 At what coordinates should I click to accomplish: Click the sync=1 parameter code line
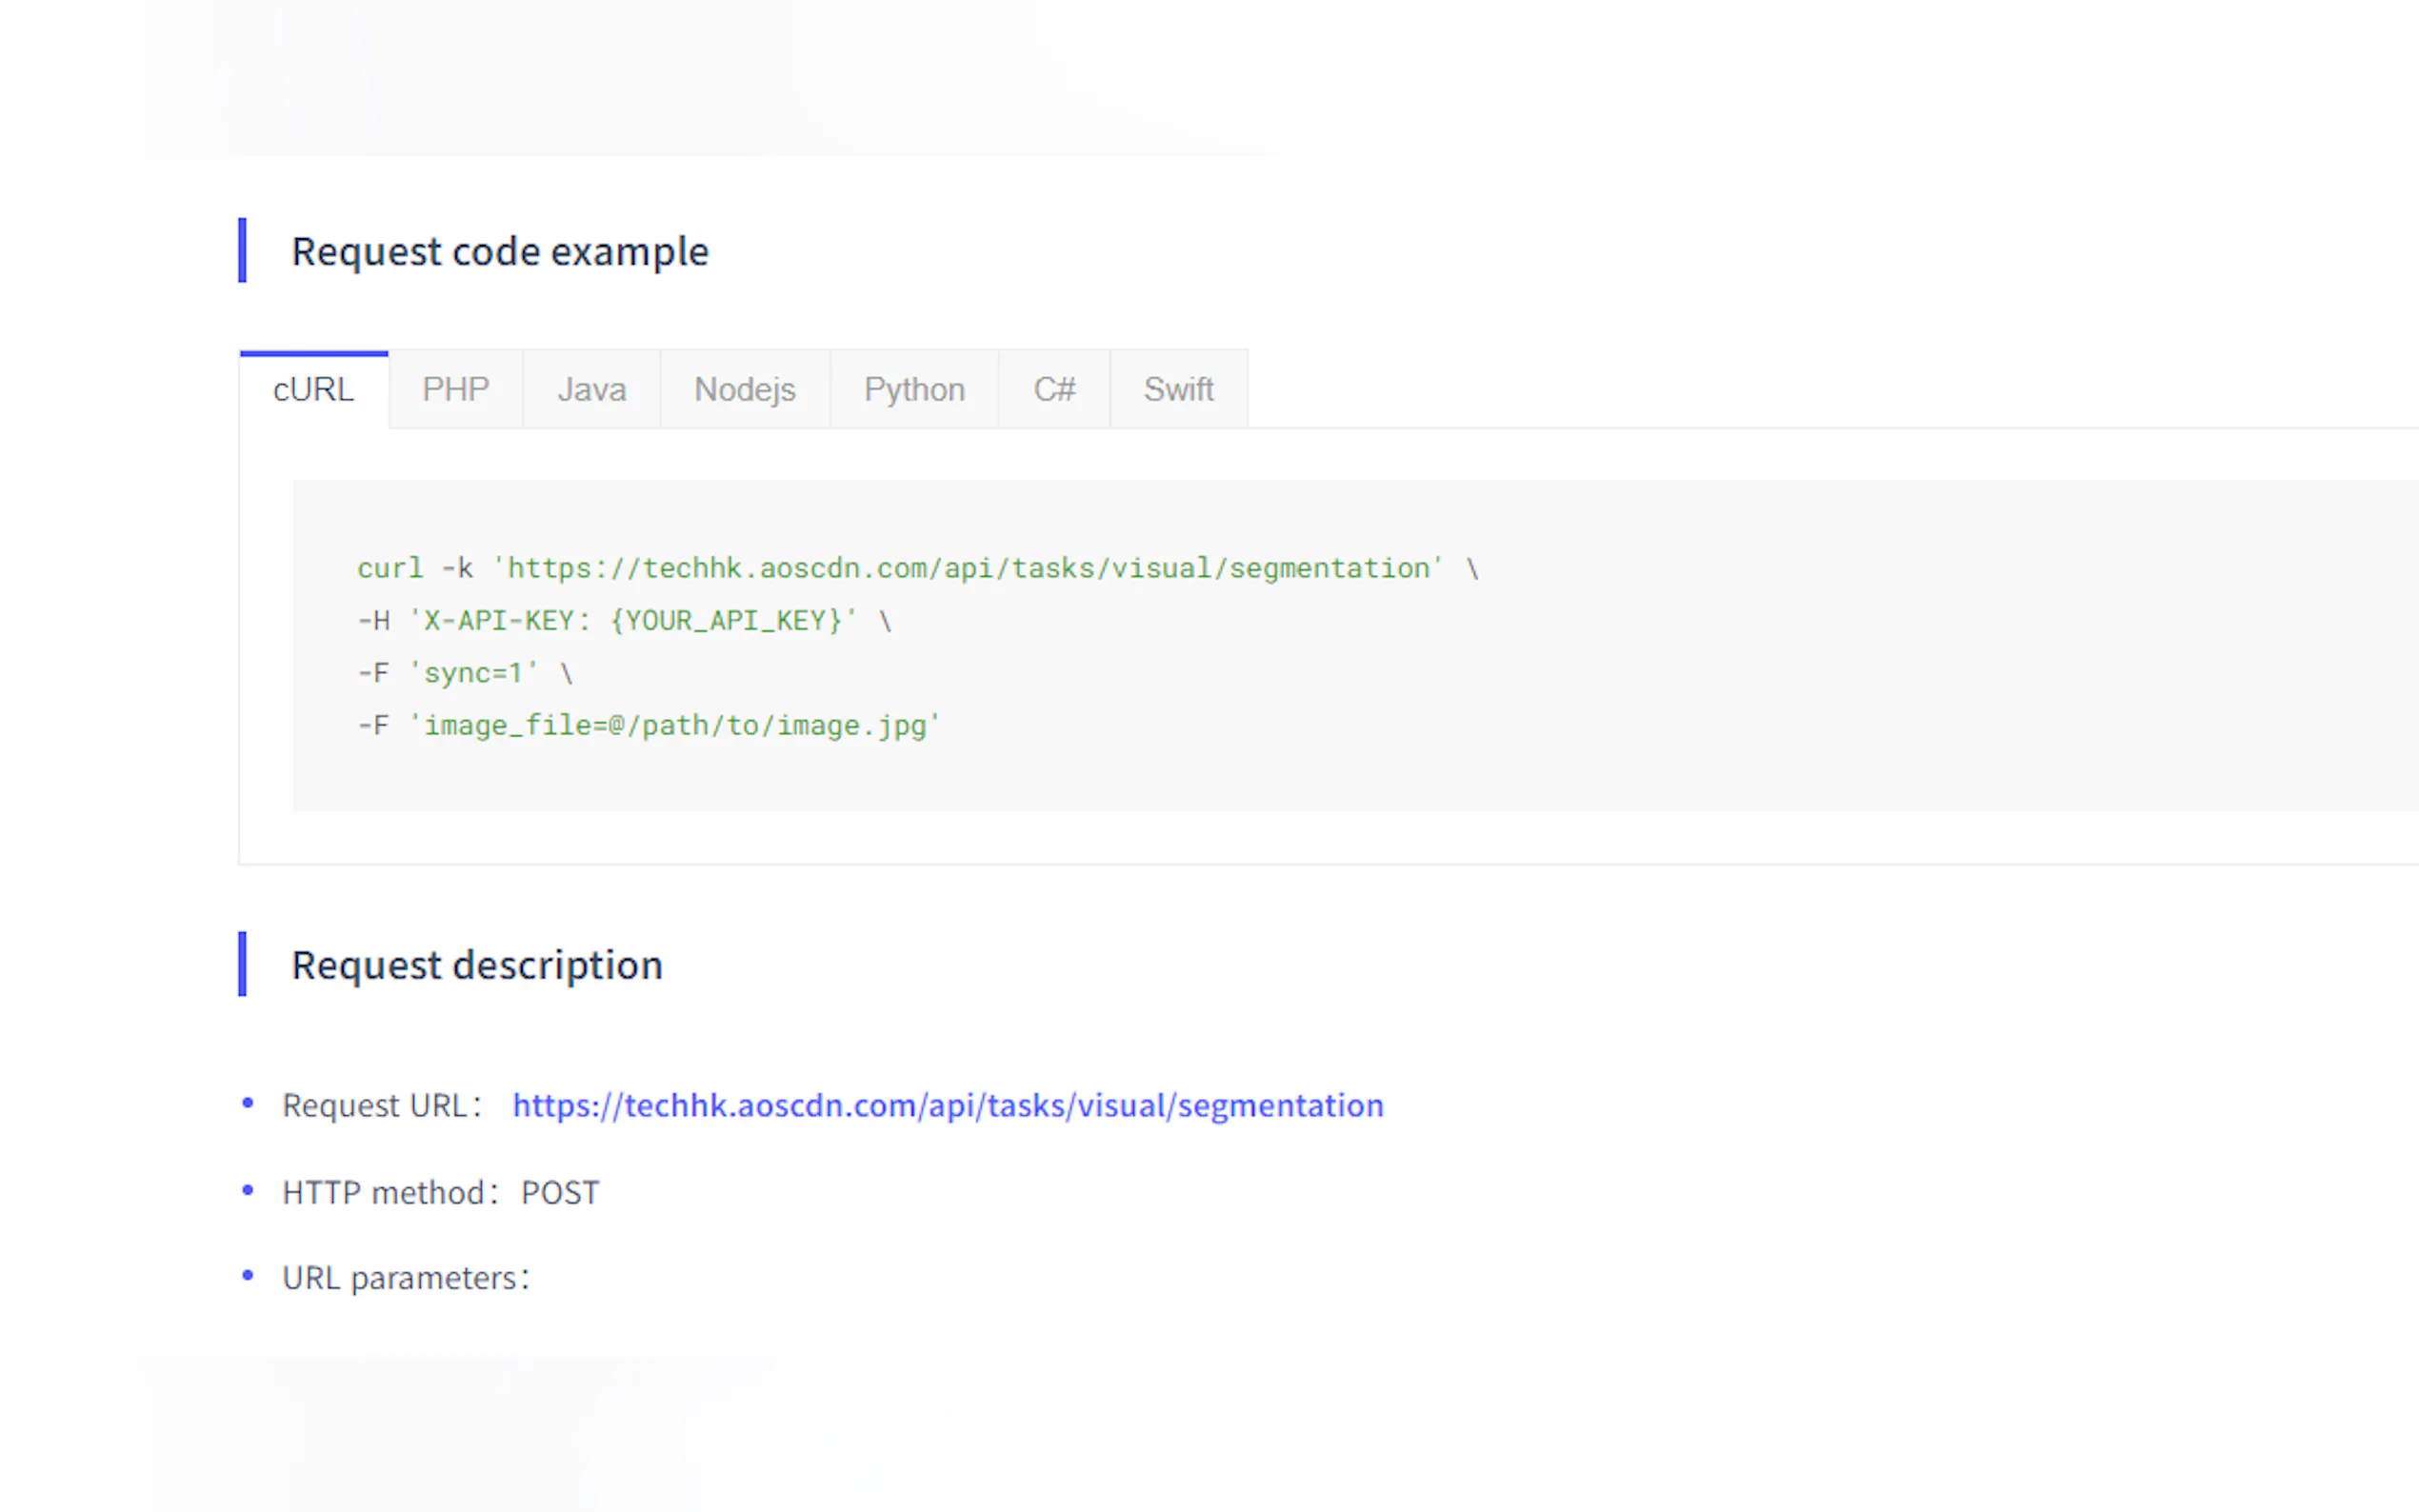(465, 673)
